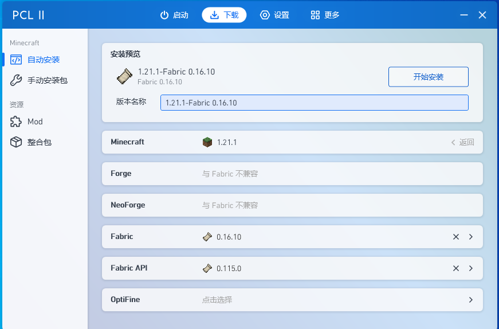Expand the Fabric API version chevron
The height and width of the screenshot is (329, 499).
click(471, 268)
